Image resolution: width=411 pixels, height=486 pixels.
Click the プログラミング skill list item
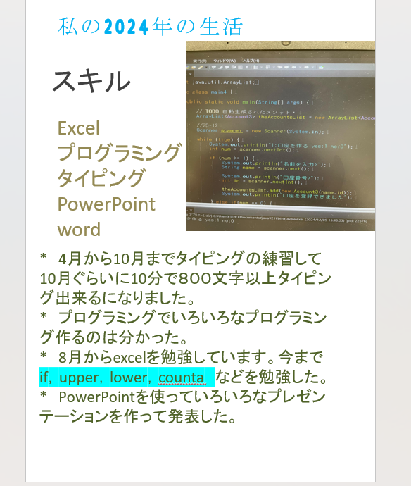119,153
